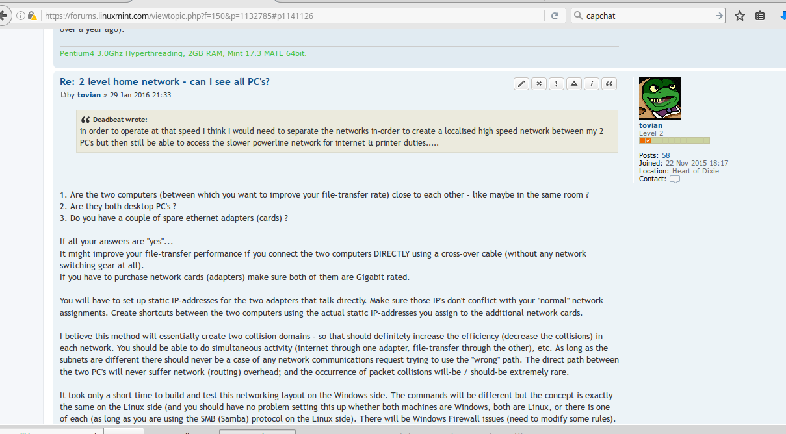The image size is (786, 434).
Task: Click the 'Location: Heart of Dixie' text
Action: coord(679,171)
